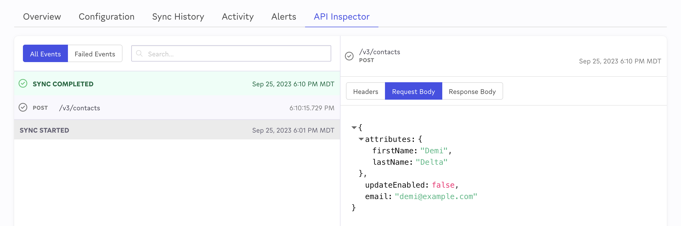
Task: Open the Activity tab
Action: [238, 17]
